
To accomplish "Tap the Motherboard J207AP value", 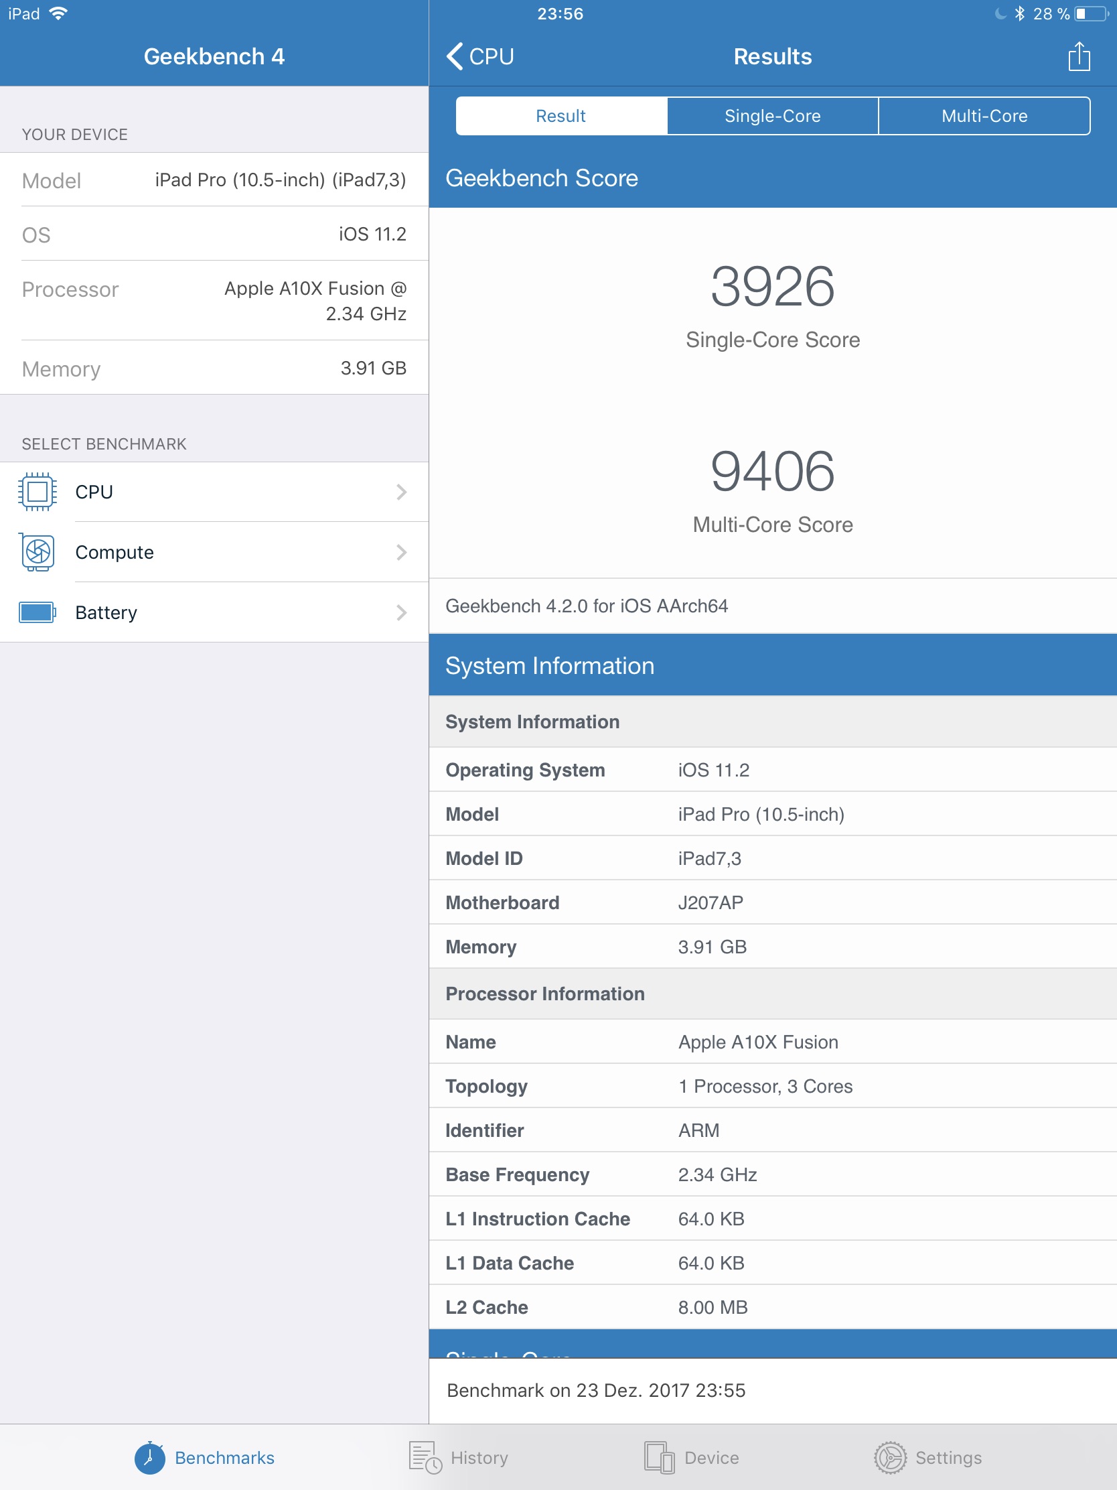I will (711, 902).
